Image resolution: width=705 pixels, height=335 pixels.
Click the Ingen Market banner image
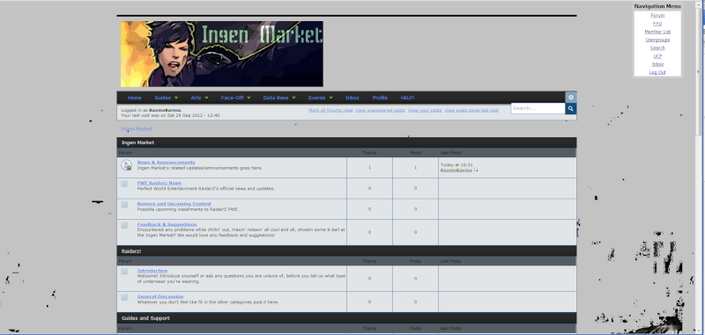pos(222,54)
